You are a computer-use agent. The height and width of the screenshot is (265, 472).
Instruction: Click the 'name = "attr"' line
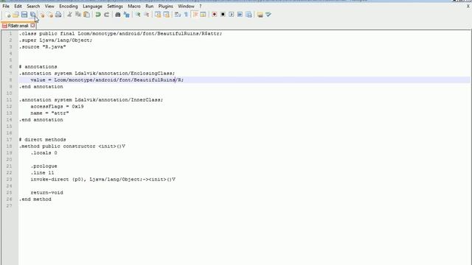49,113
